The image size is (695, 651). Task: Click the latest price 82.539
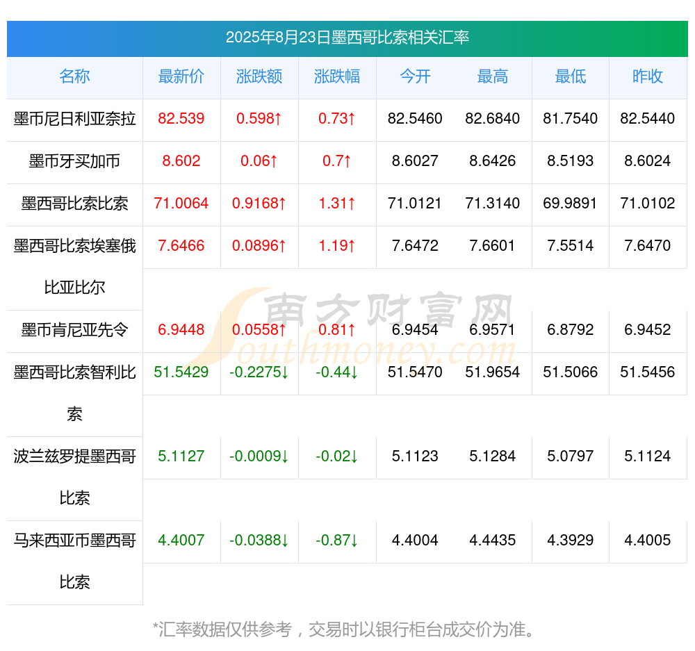(181, 119)
